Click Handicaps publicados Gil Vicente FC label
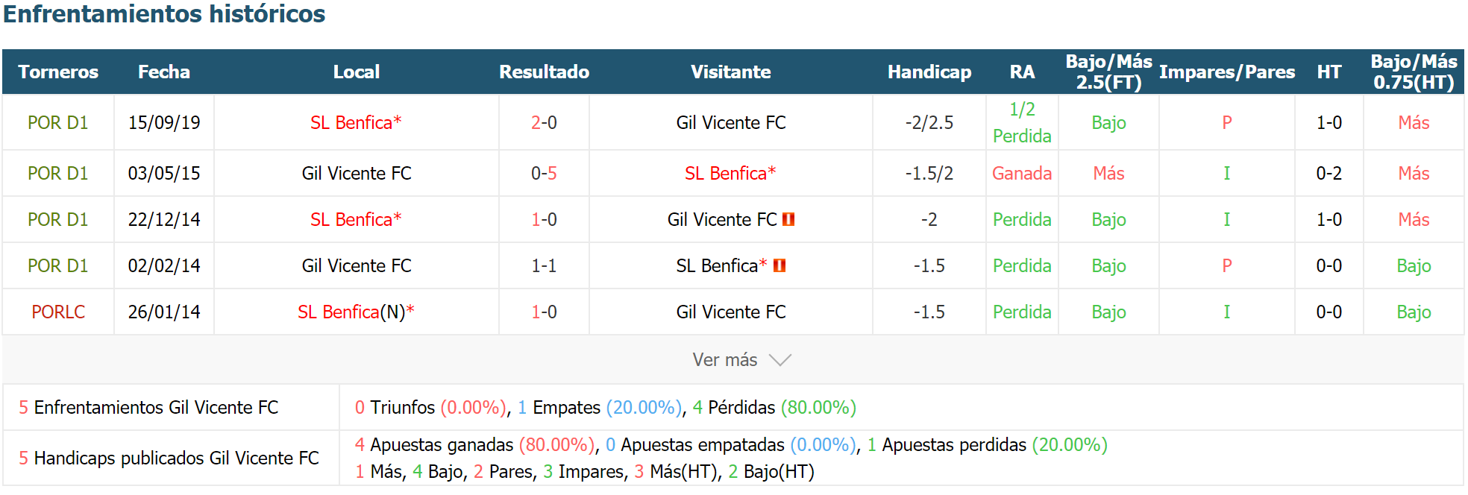 click(169, 458)
